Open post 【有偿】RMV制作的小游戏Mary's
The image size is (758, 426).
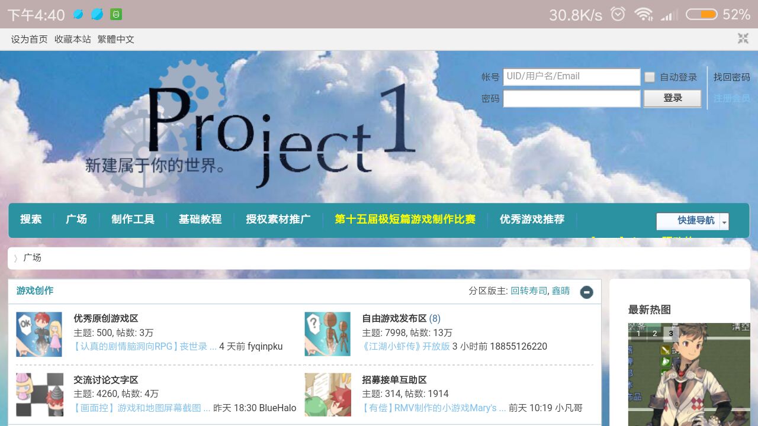[x=434, y=408]
